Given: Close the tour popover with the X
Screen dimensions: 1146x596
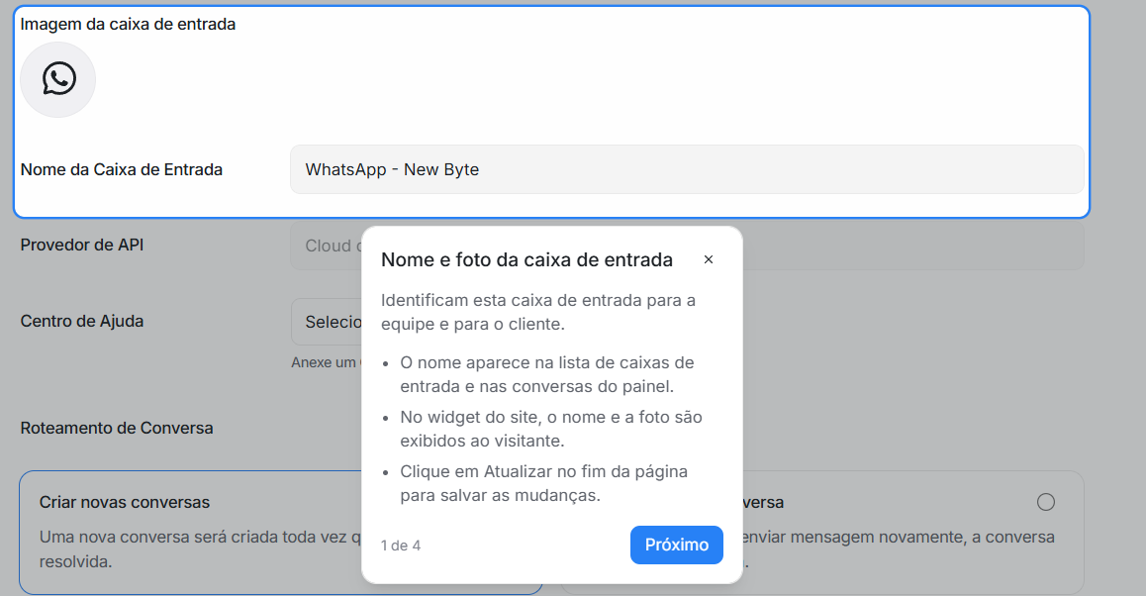Looking at the screenshot, I should point(709,259).
